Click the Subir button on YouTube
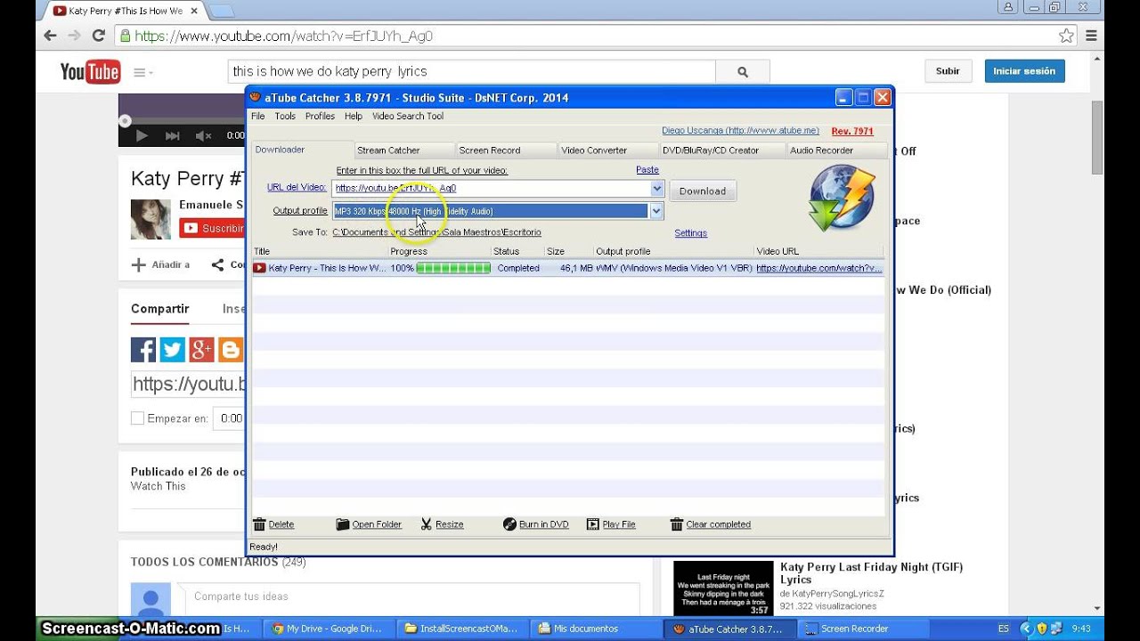 pyautogui.click(x=948, y=71)
